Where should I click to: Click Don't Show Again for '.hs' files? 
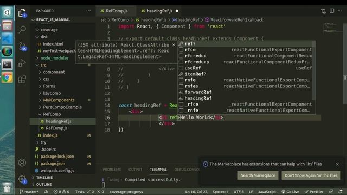311,175
